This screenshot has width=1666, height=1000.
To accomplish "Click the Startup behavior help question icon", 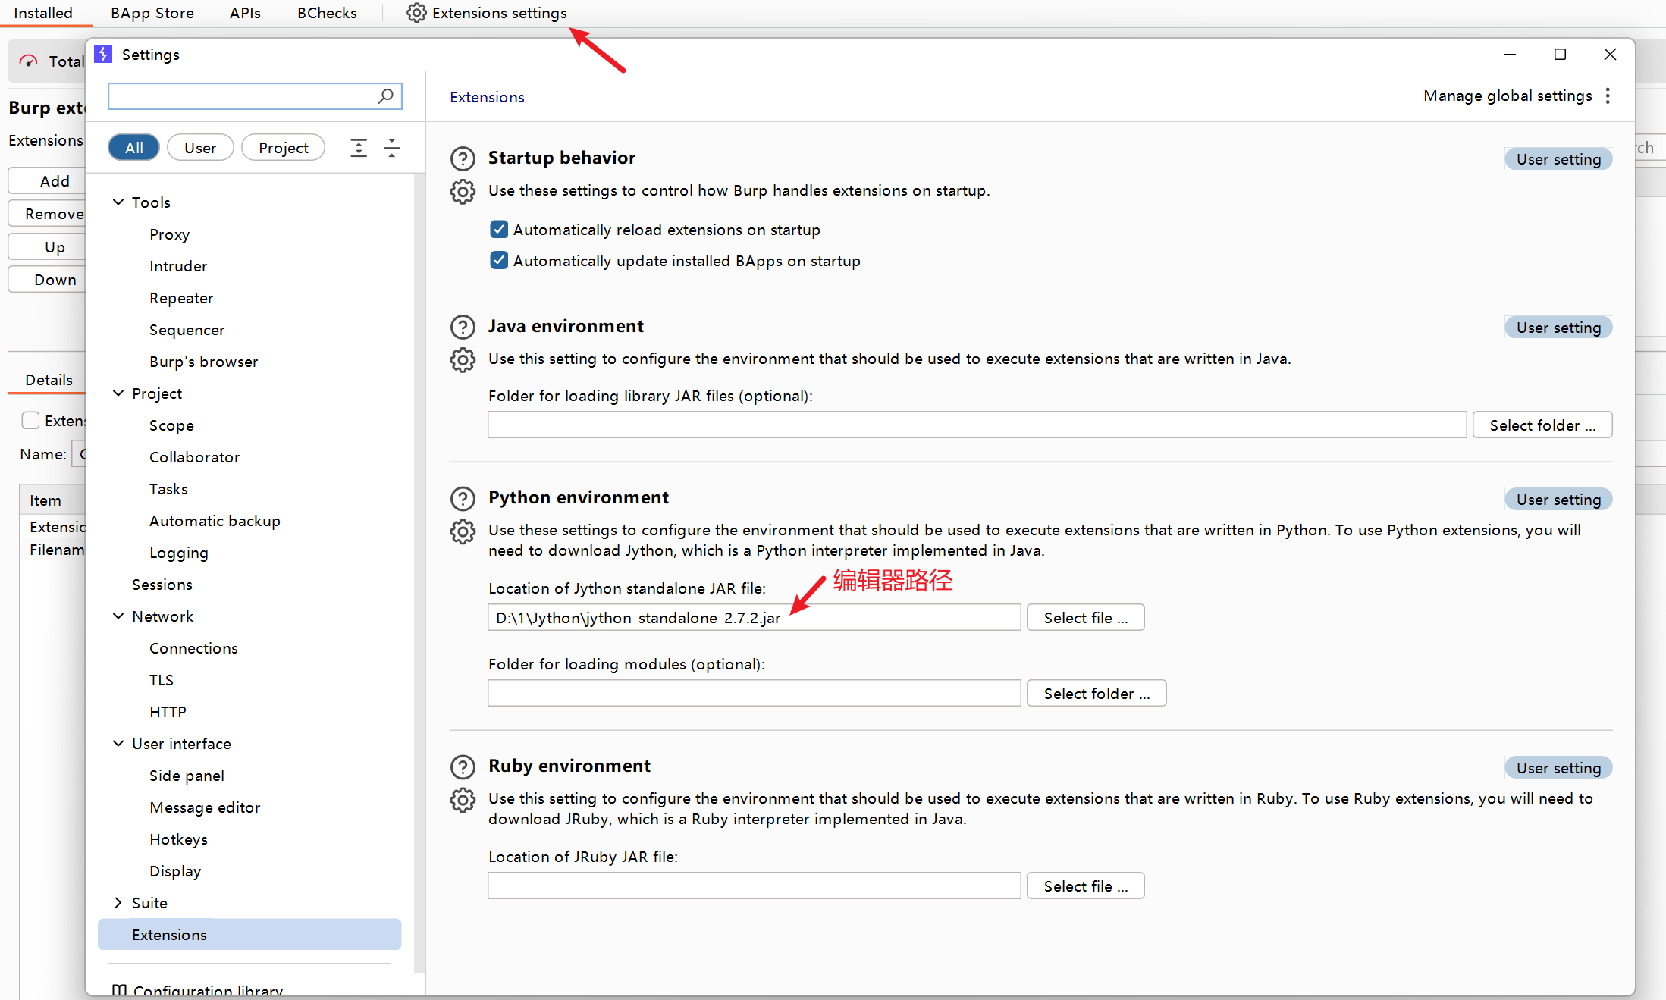I will [463, 158].
